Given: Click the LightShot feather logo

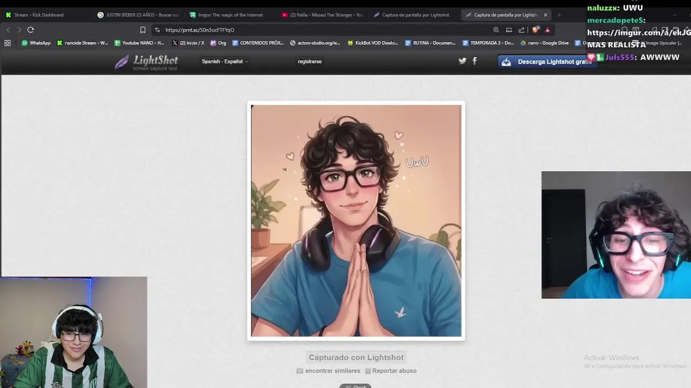Looking at the screenshot, I should pos(146,63).
